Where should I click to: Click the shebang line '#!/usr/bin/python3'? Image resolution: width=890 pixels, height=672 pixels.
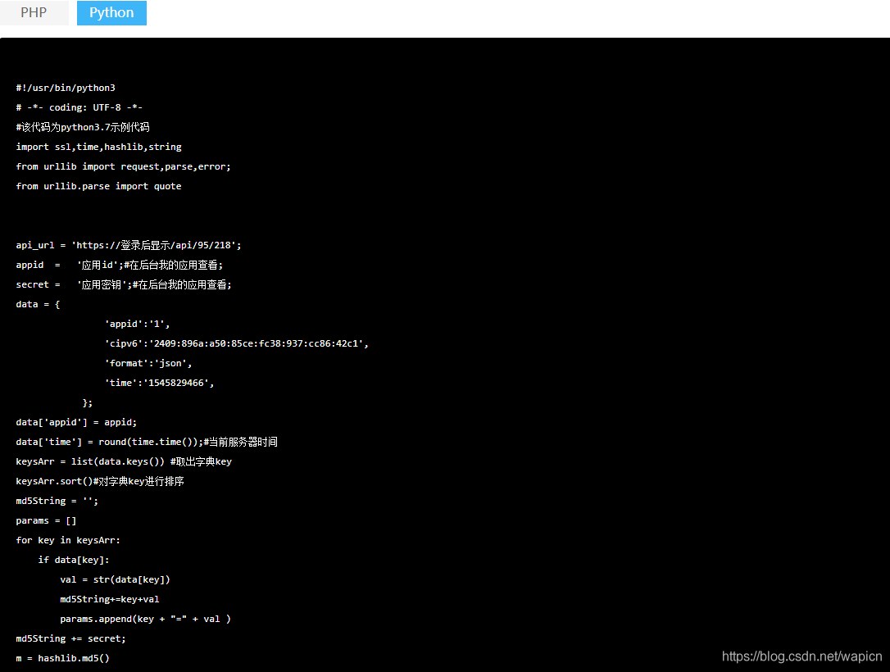click(66, 88)
